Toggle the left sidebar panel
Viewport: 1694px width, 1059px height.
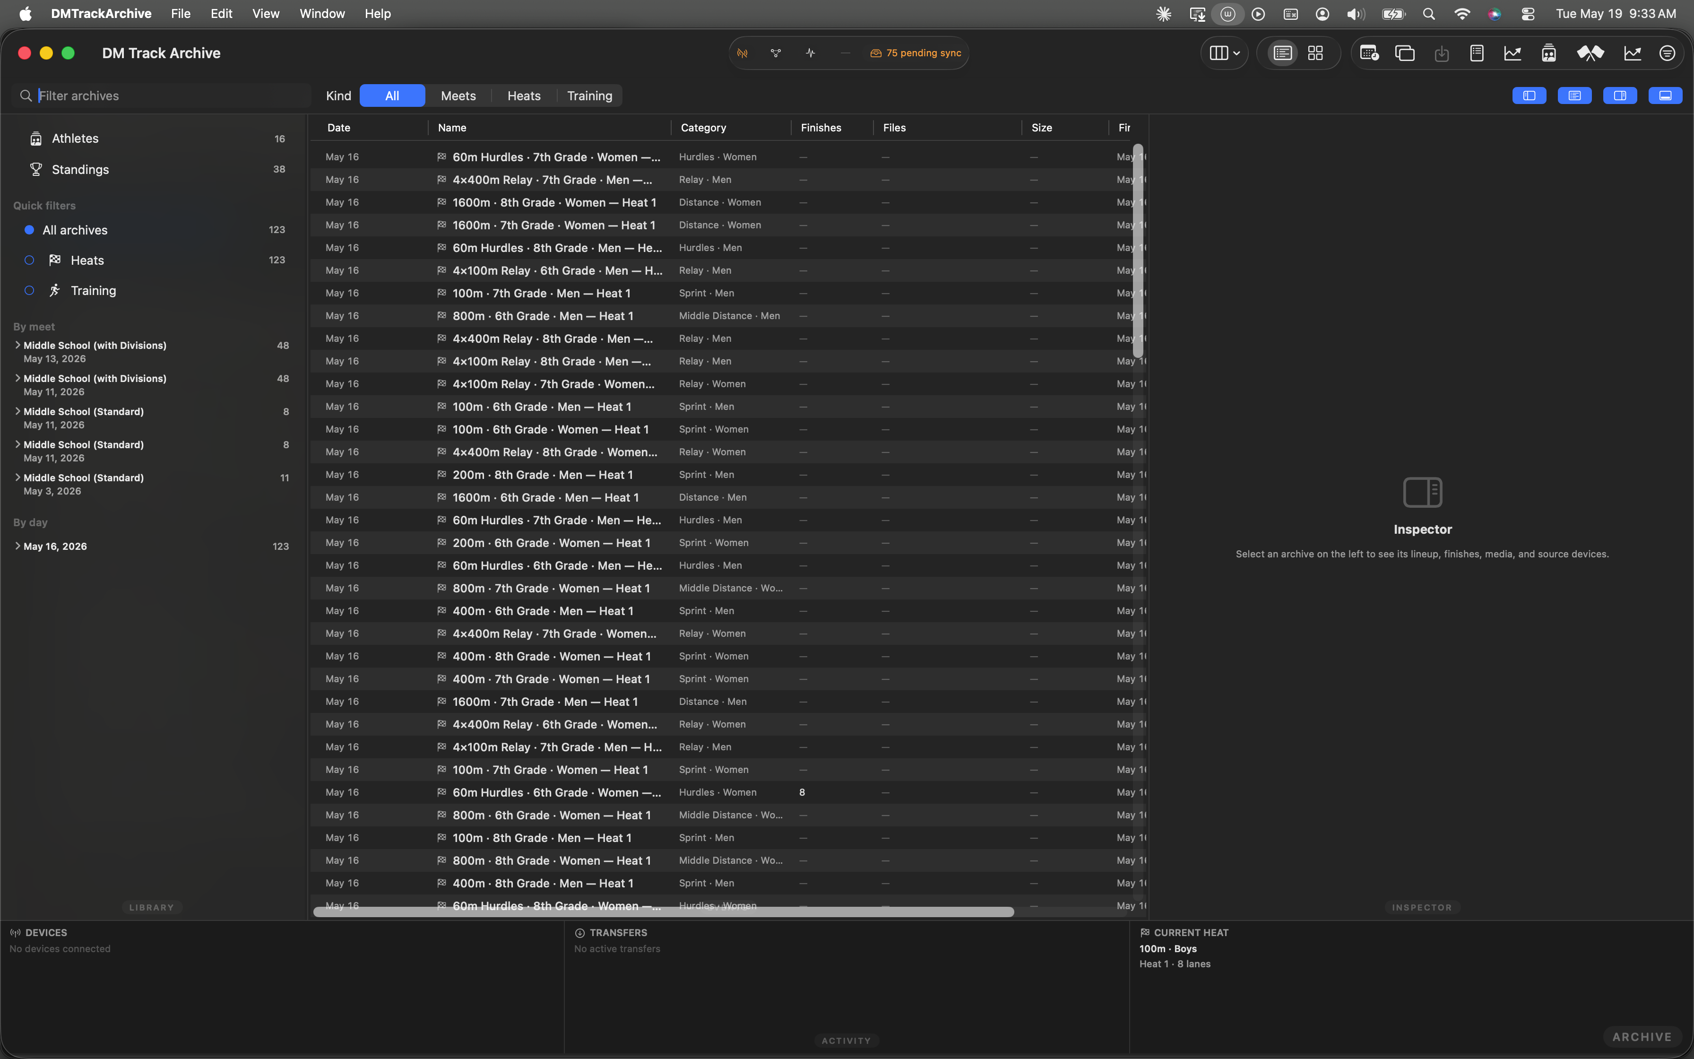(1530, 96)
